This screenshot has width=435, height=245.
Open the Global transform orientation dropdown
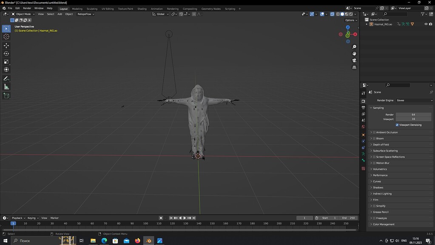click(161, 14)
